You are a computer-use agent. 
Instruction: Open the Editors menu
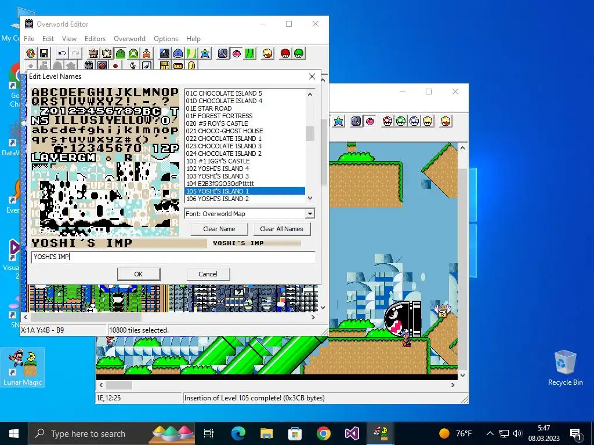click(95, 39)
